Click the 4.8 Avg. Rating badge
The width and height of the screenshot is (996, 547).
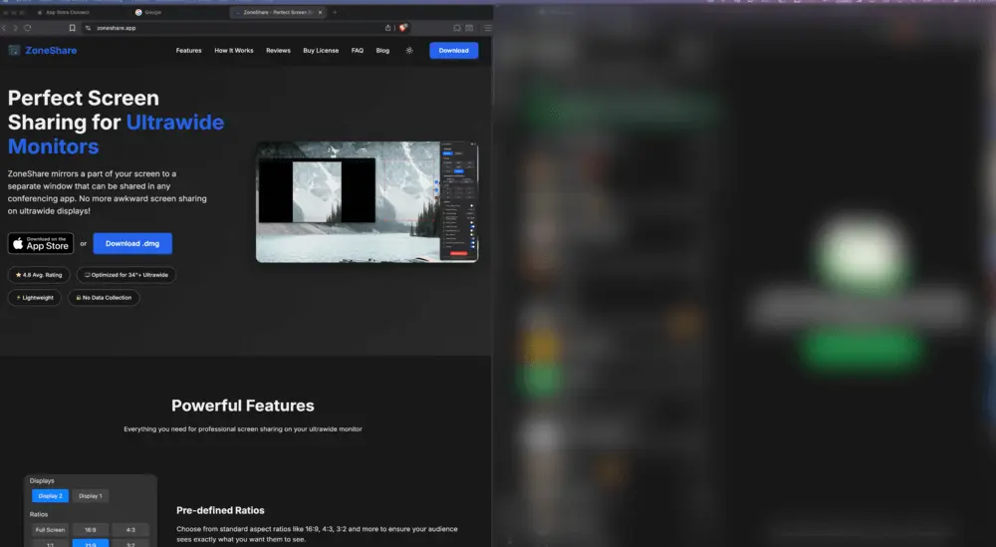(39, 275)
